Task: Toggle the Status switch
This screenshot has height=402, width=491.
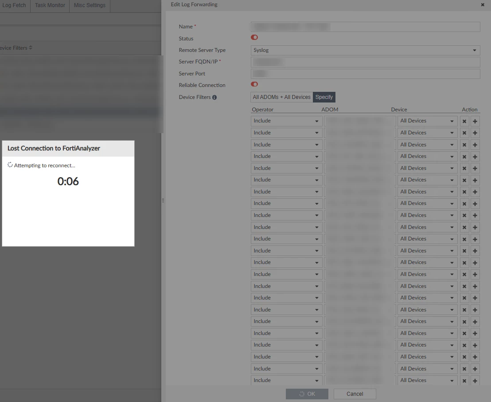Action: [254, 37]
